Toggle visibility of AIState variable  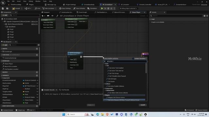pyautogui.click(x=38, y=97)
